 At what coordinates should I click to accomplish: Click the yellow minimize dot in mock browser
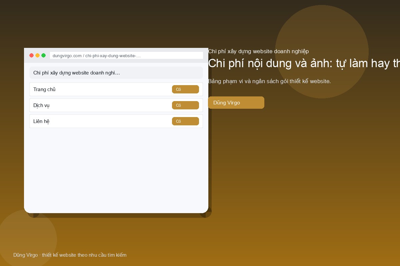38,56
